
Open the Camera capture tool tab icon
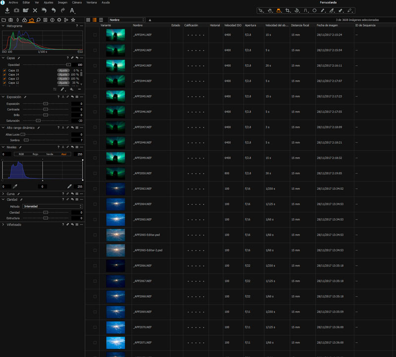click(10, 20)
